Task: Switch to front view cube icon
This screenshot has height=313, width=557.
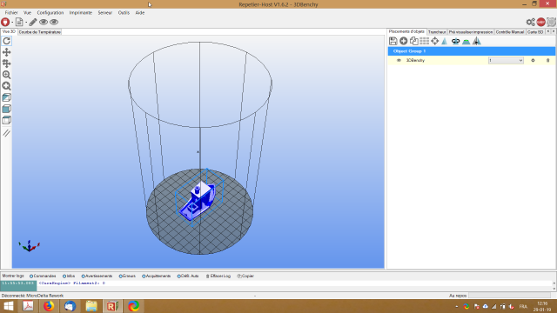Action: [6, 109]
